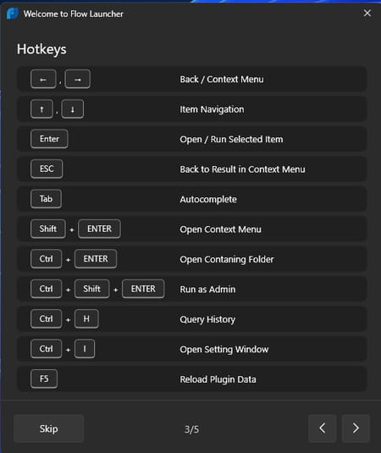Click the ESC keycap
381x453 pixels.
[x=47, y=168]
